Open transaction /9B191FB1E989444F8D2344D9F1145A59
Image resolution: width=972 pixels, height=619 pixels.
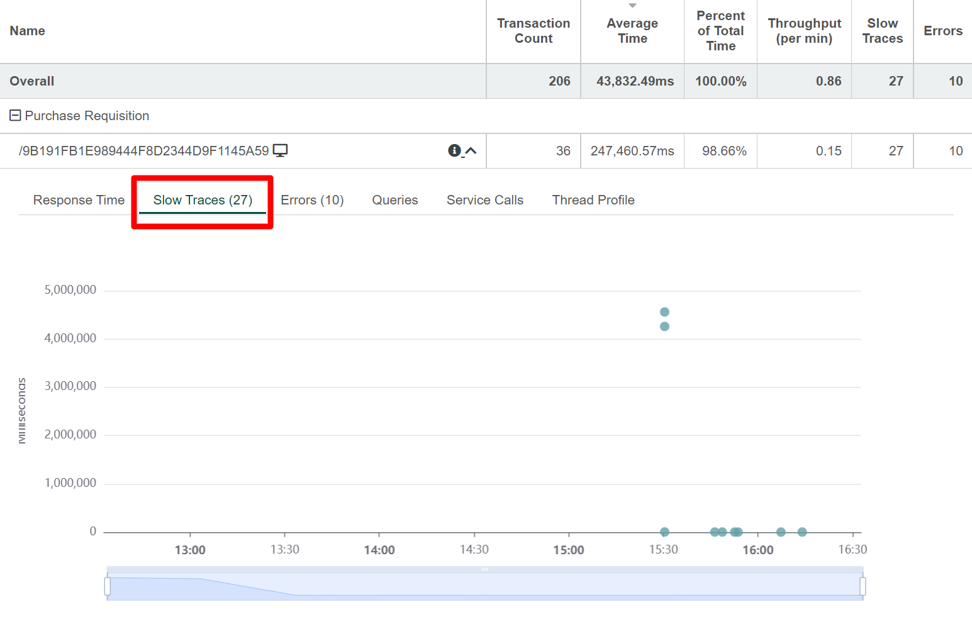(x=144, y=151)
